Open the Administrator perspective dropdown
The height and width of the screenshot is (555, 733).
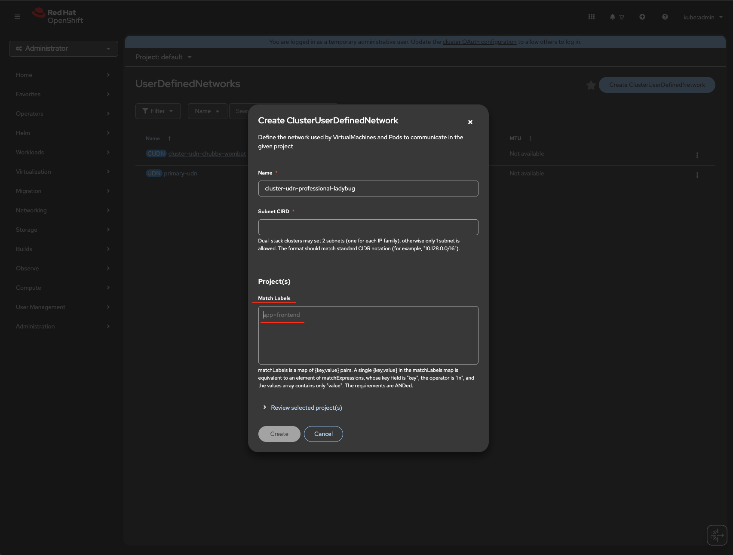click(x=64, y=49)
